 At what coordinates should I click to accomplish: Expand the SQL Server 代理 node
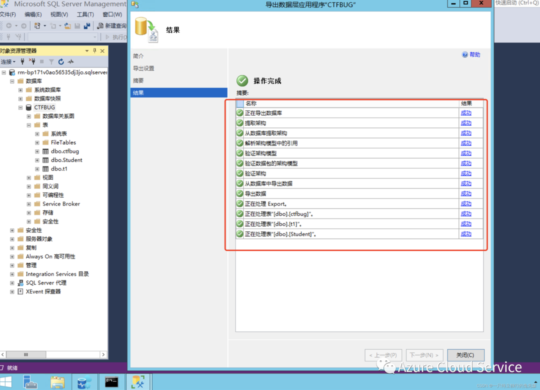(12, 283)
